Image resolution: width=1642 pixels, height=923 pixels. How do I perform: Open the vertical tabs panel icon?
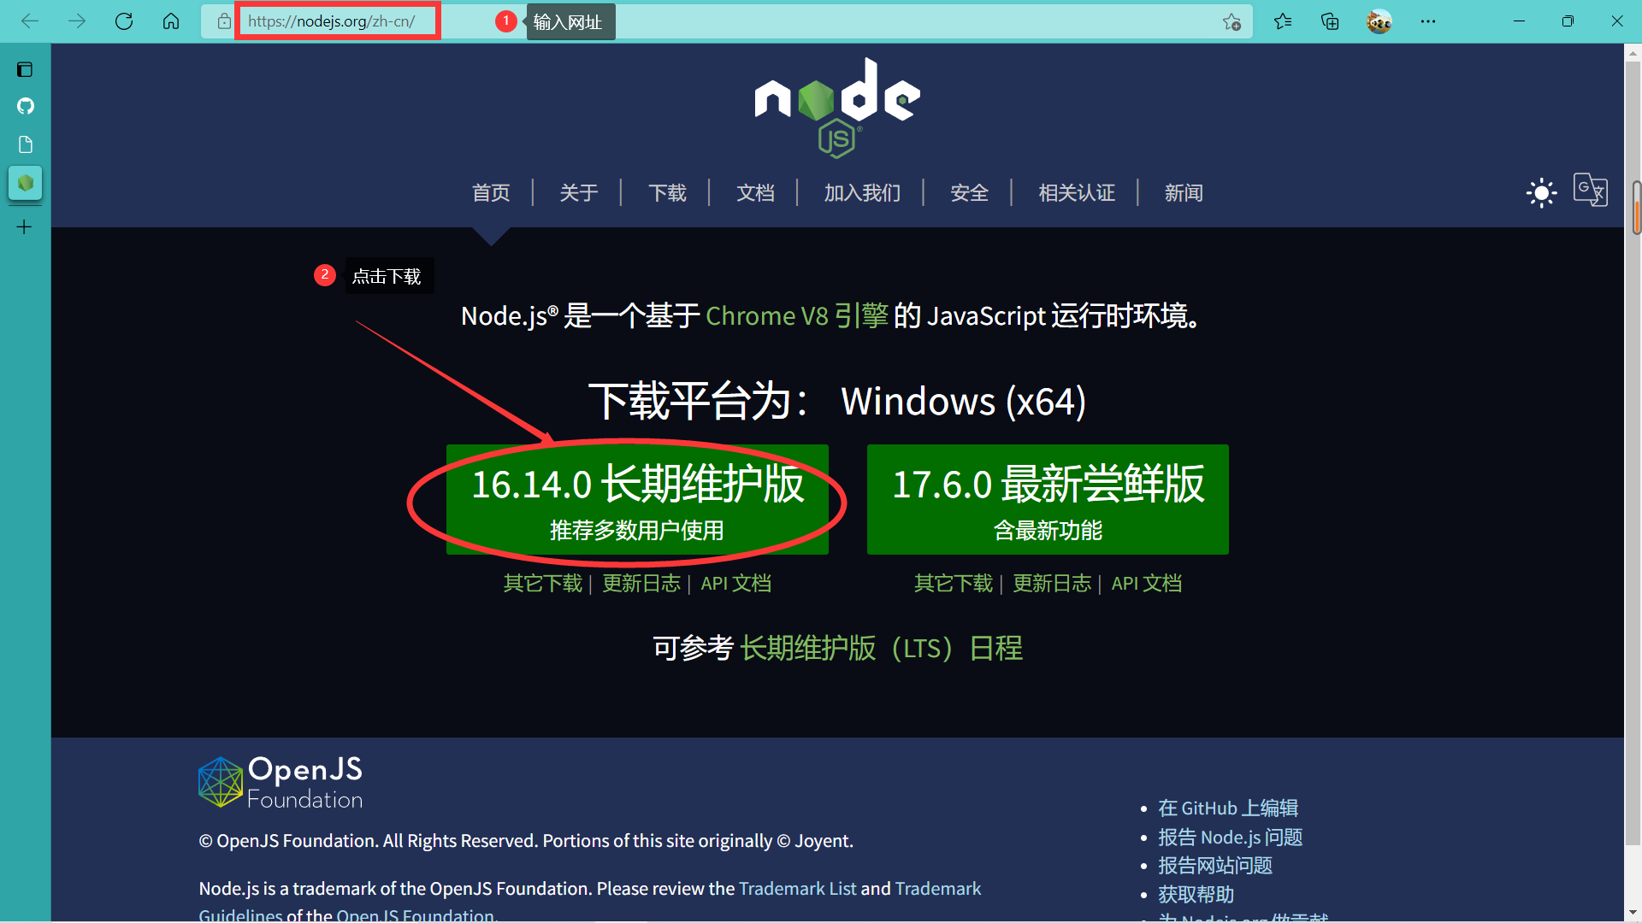25,69
